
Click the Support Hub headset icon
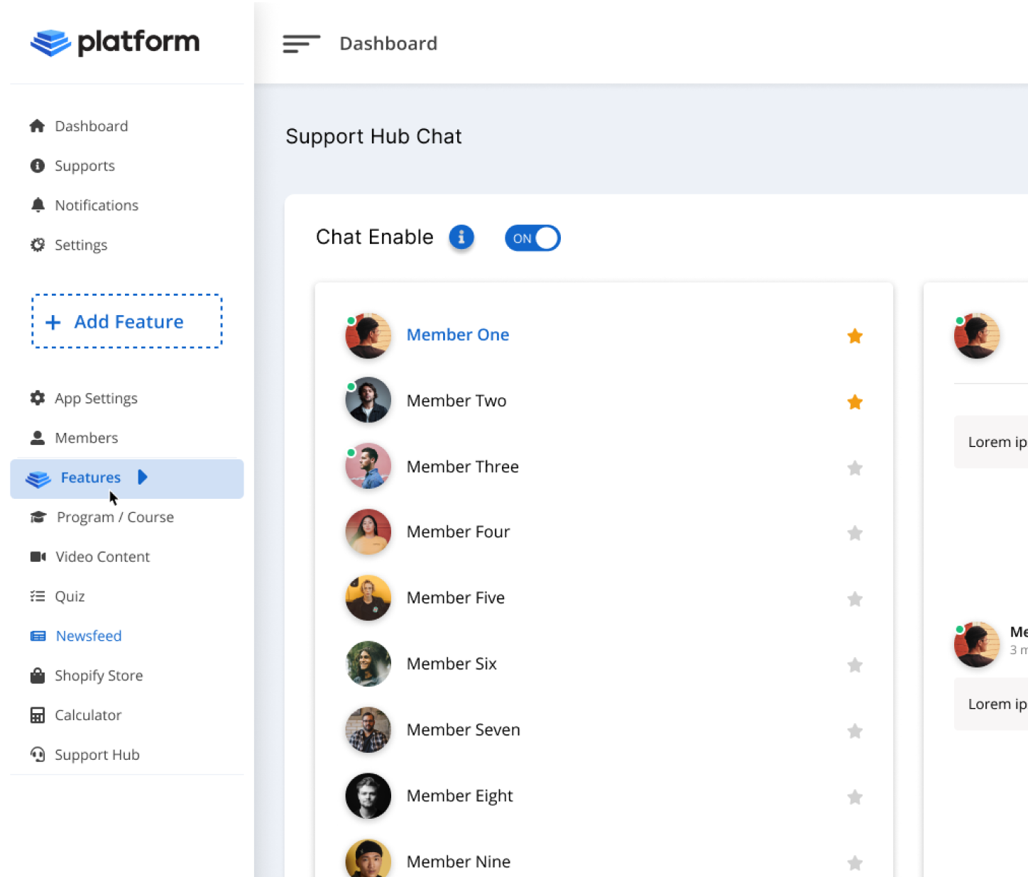(38, 754)
